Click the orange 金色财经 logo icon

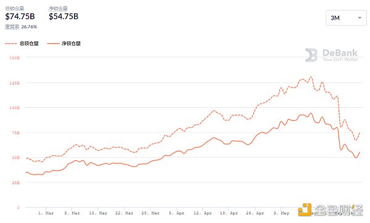pyautogui.click(x=305, y=209)
